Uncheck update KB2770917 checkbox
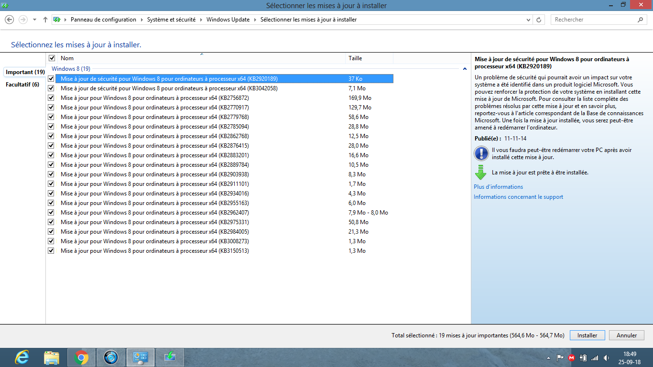 click(51, 107)
